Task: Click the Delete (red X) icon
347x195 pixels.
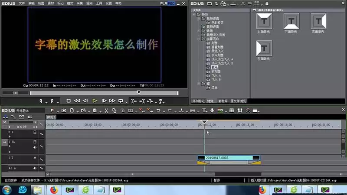Action: [141, 110]
